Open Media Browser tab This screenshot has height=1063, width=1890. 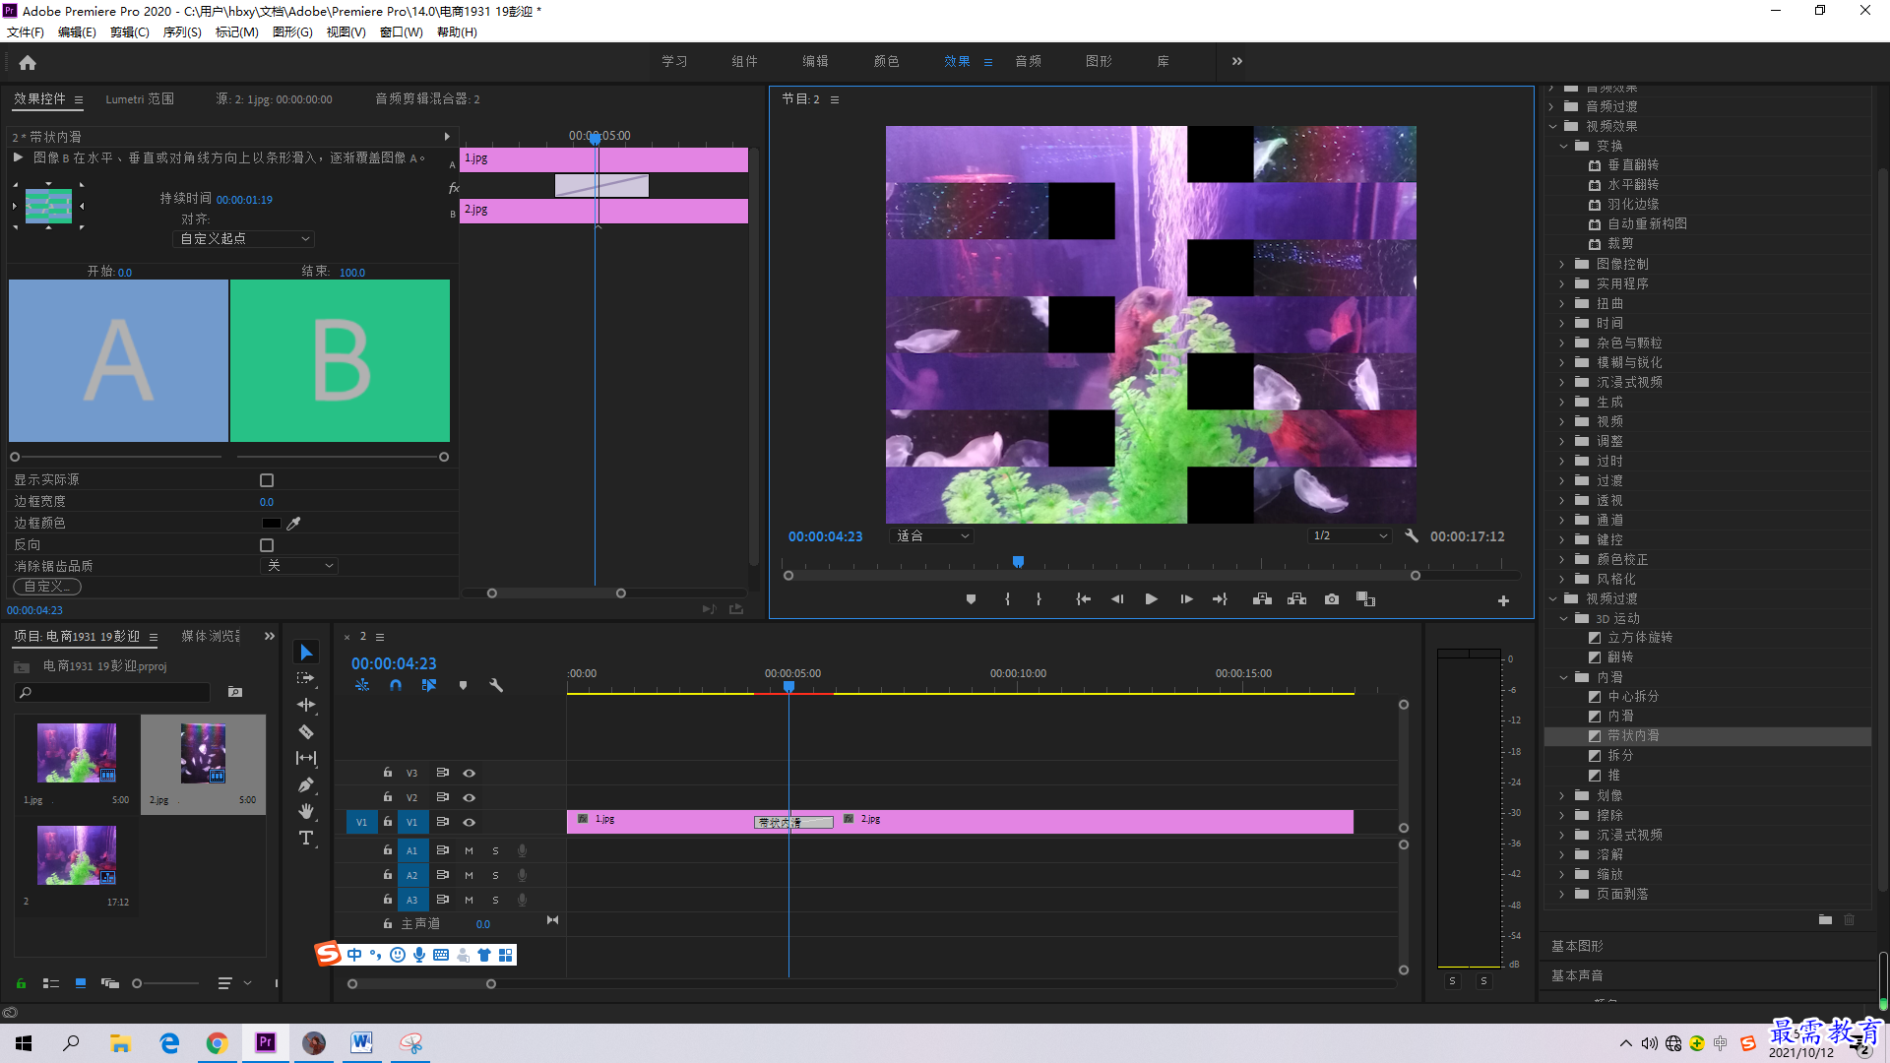pos(211,637)
